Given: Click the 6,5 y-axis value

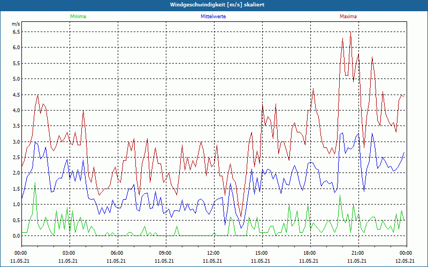Looking at the screenshot, I should 17,32.
